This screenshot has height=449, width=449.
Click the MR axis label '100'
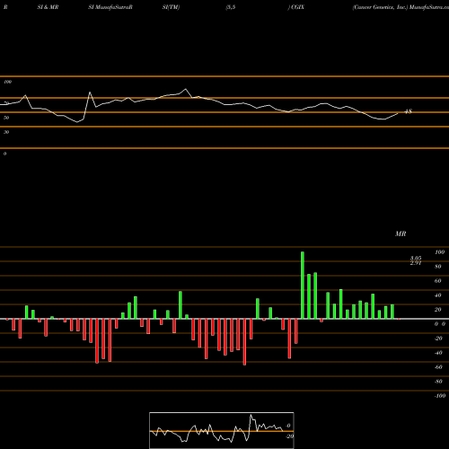(440, 252)
